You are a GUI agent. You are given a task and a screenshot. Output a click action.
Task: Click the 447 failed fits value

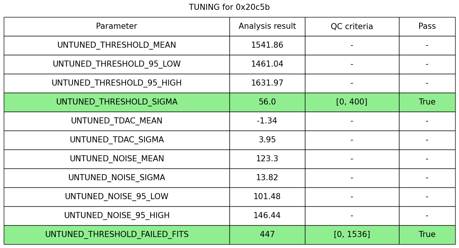click(267, 235)
